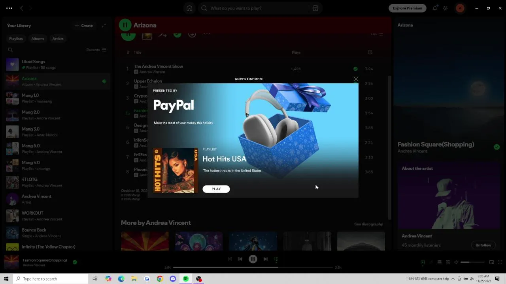The image size is (506, 284).
Task: Pause the current song in the player bar
Action: coord(253,259)
